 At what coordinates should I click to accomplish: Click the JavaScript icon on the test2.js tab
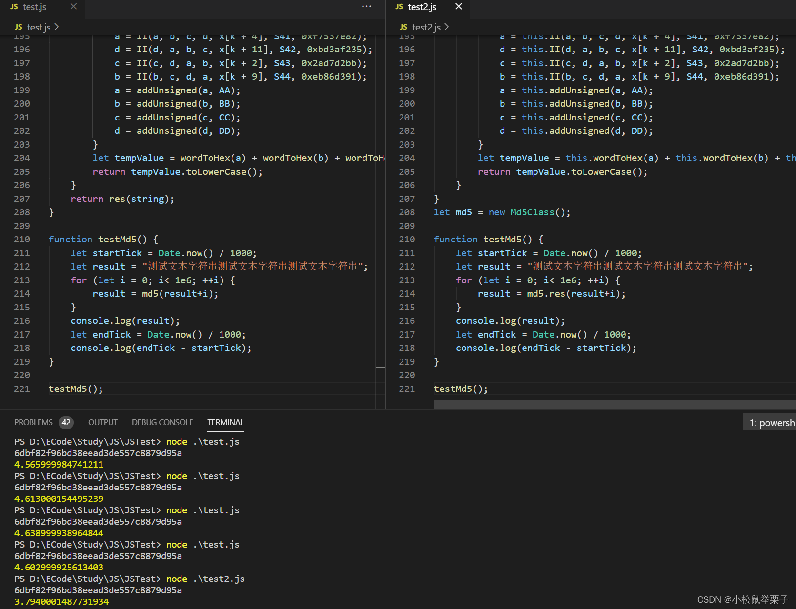398,7
